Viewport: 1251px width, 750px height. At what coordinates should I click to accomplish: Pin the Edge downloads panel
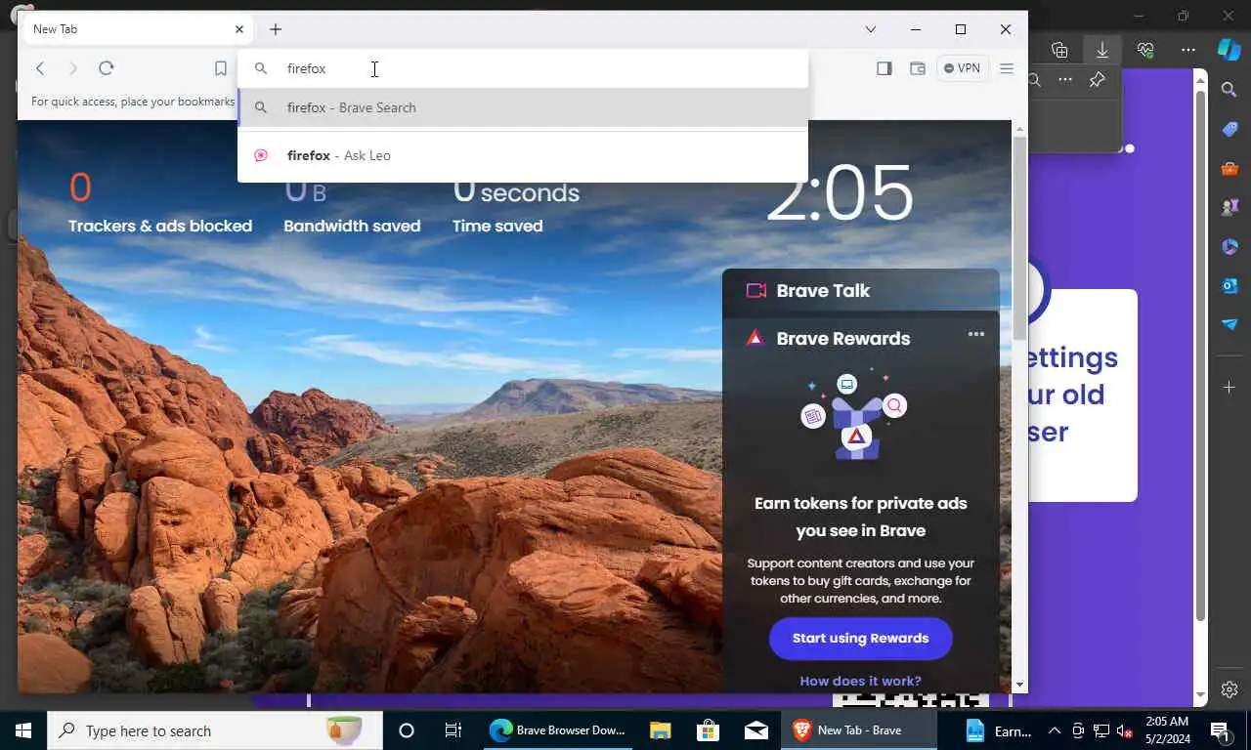1098,80
